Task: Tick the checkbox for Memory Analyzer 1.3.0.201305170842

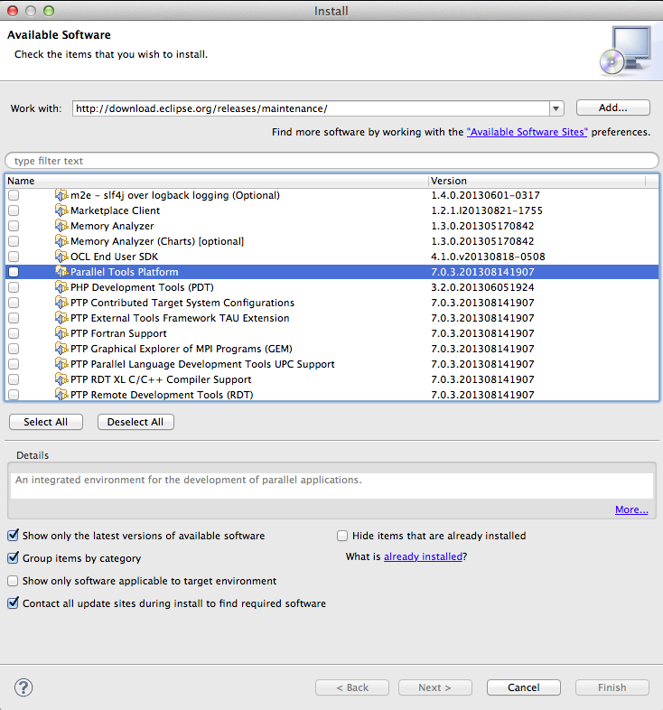Action: 14,226
